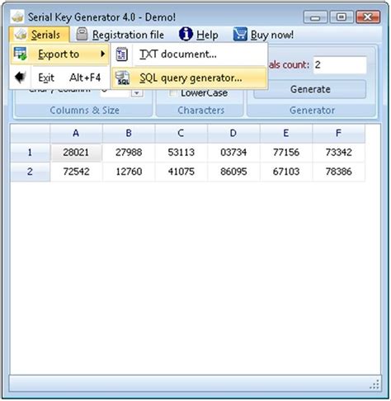
Task: Select row header 1
Action: click(31, 153)
